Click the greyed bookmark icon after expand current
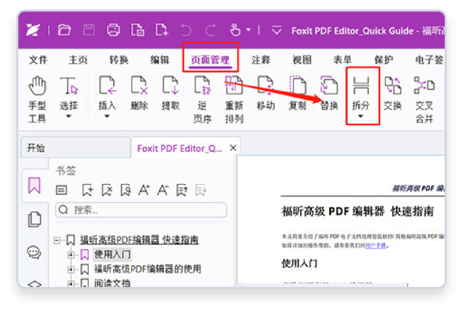The height and width of the screenshot is (312, 463). (201, 190)
